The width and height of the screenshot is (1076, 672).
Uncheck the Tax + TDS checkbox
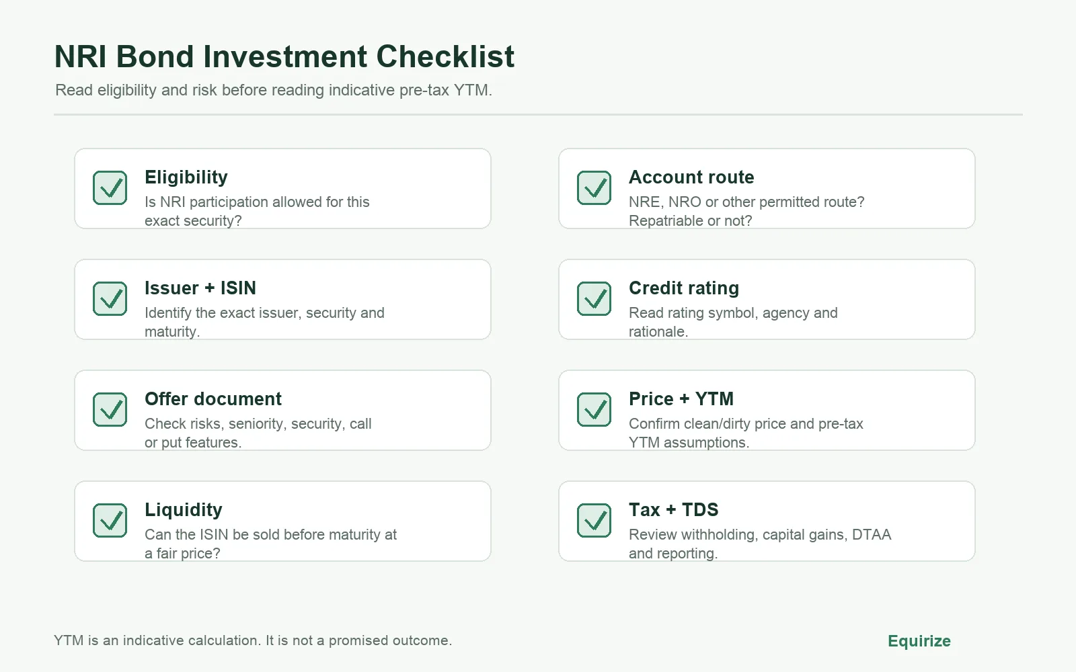coord(594,521)
